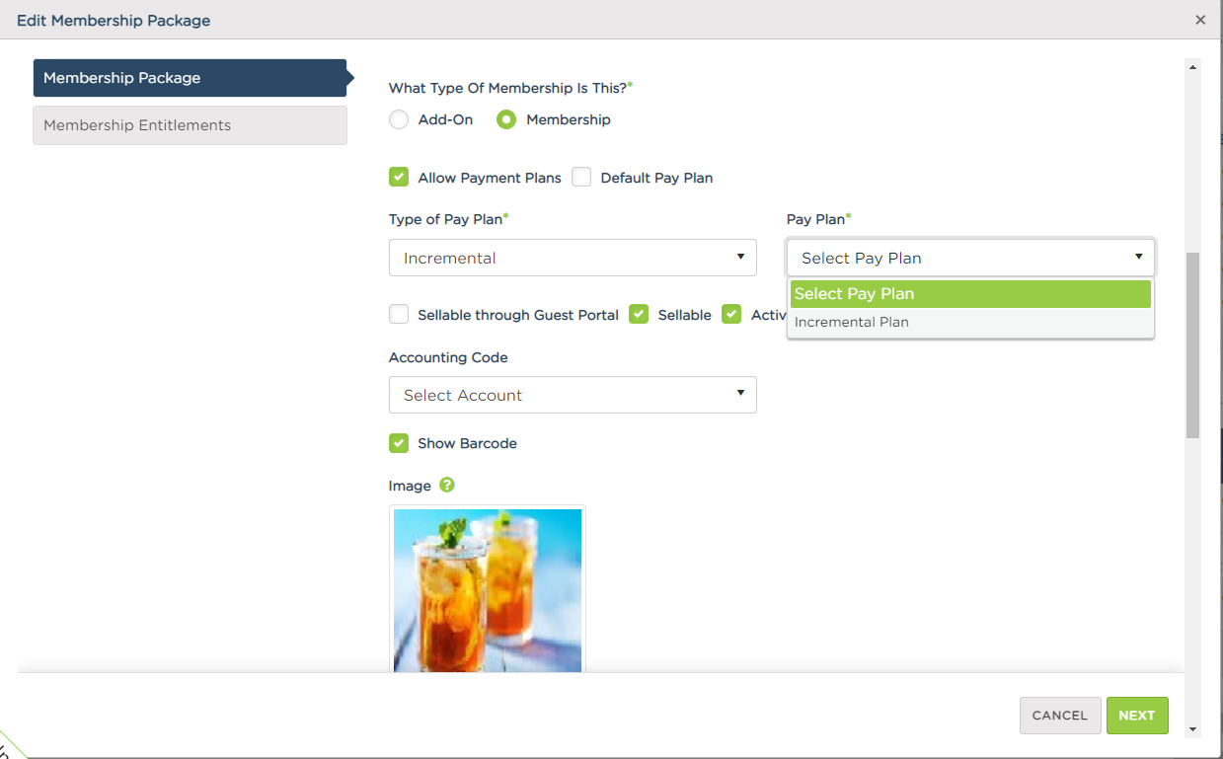Uncheck the Show Barcode checkbox
Image resolution: width=1223 pixels, height=759 pixels.
(x=399, y=443)
